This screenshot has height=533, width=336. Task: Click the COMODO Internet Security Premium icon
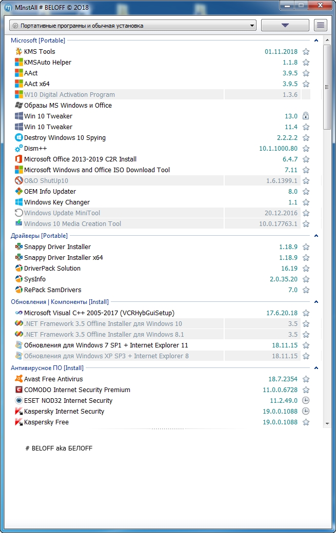coord(19,390)
